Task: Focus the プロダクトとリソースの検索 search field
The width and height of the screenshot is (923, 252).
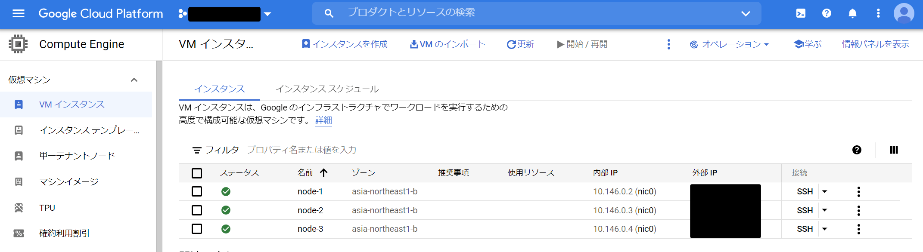Action: click(x=536, y=13)
